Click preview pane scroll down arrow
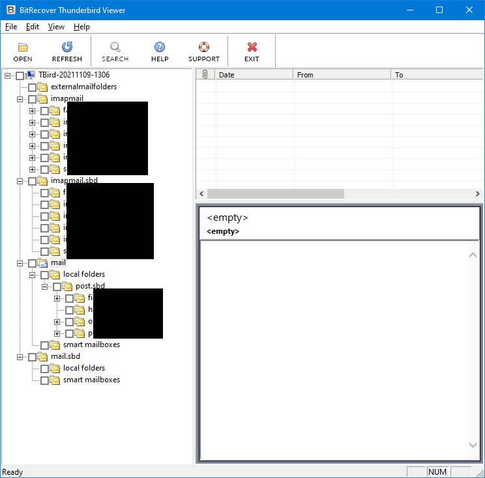 473,445
